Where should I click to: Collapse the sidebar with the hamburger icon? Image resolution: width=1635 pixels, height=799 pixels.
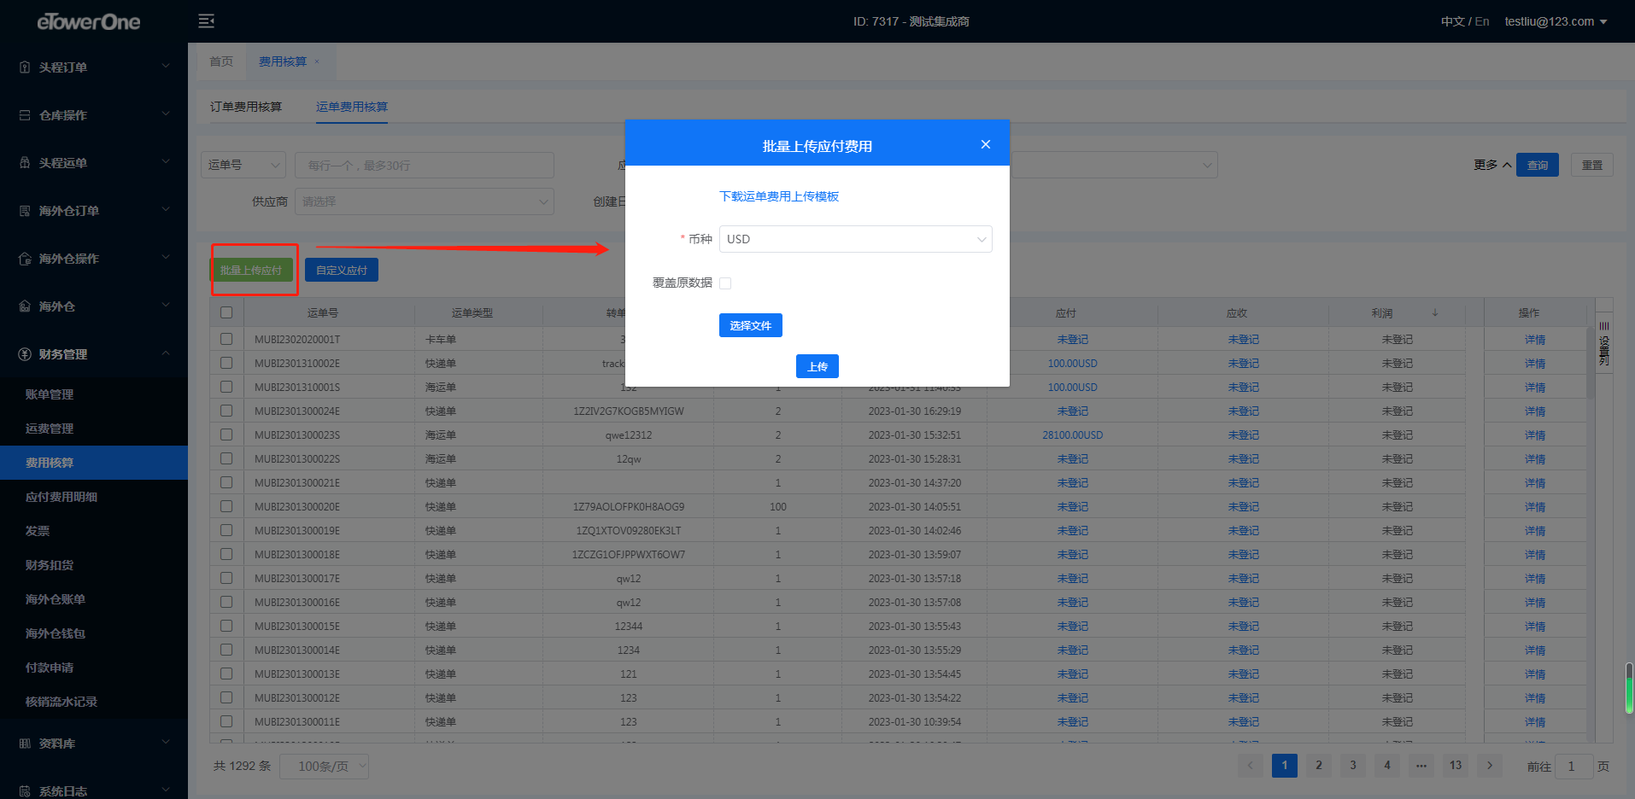coord(206,21)
